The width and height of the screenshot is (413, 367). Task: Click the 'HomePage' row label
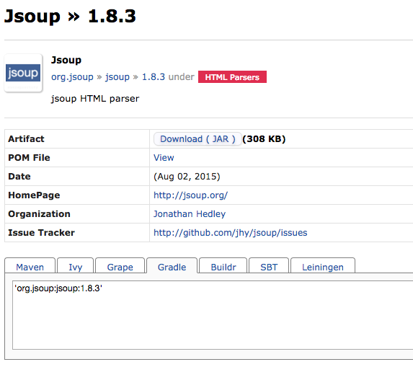[x=34, y=195]
